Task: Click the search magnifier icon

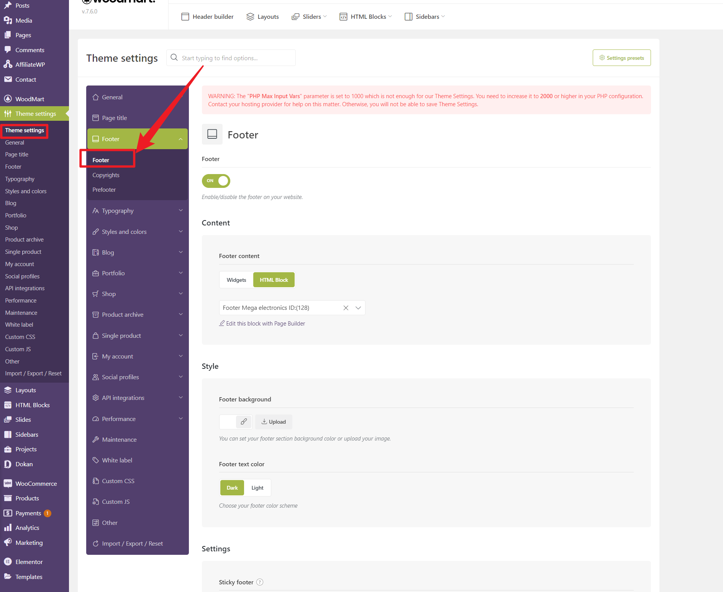Action: 174,58
